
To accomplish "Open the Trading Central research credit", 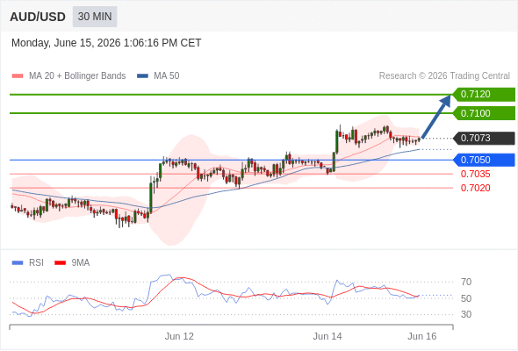I will pos(444,76).
